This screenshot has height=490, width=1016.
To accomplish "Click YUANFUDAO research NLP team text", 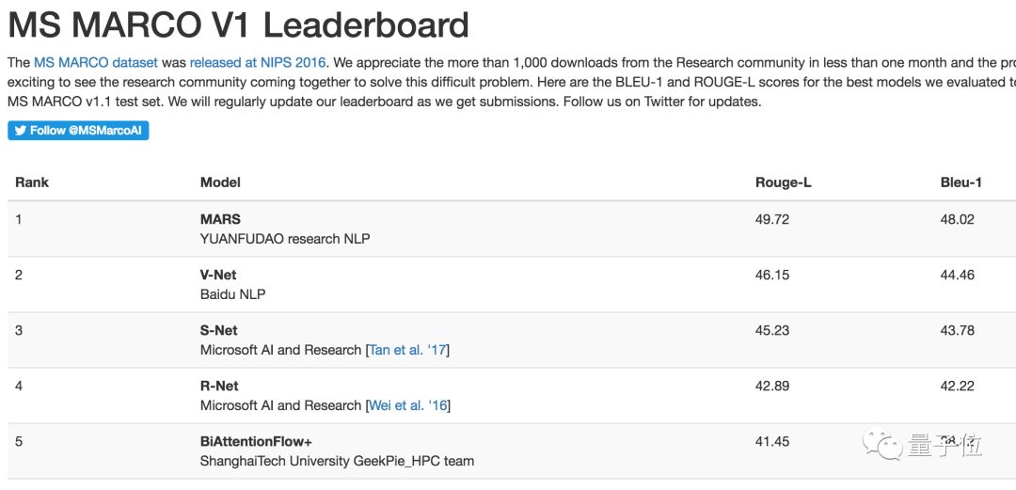I will (x=285, y=239).
